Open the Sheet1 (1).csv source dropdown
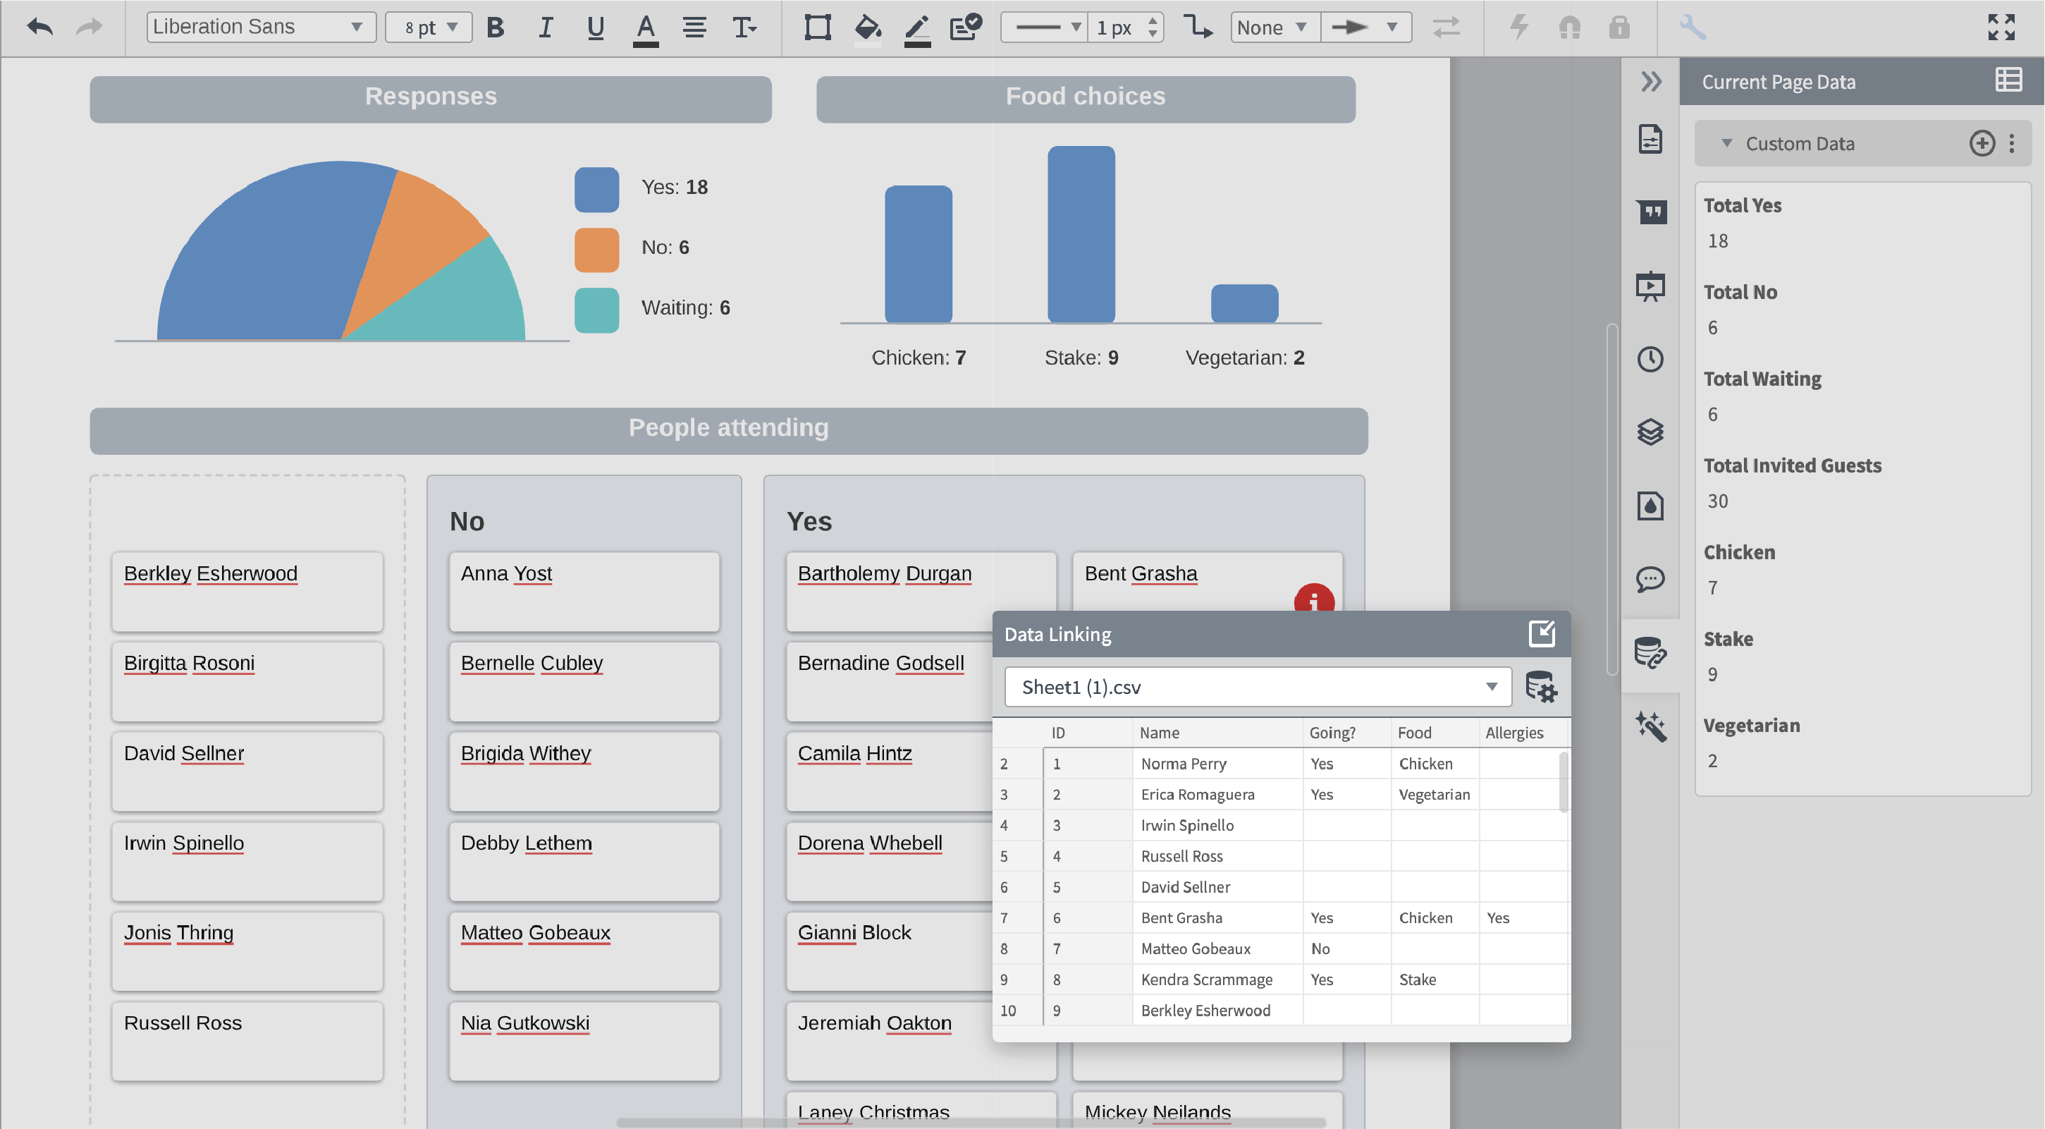 click(1257, 687)
